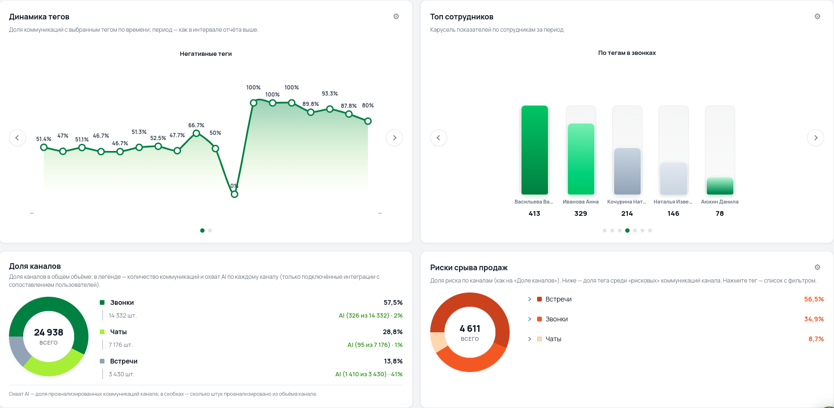
Task: Expand Встречи row in Риски срыва продаж
Action: click(x=530, y=299)
